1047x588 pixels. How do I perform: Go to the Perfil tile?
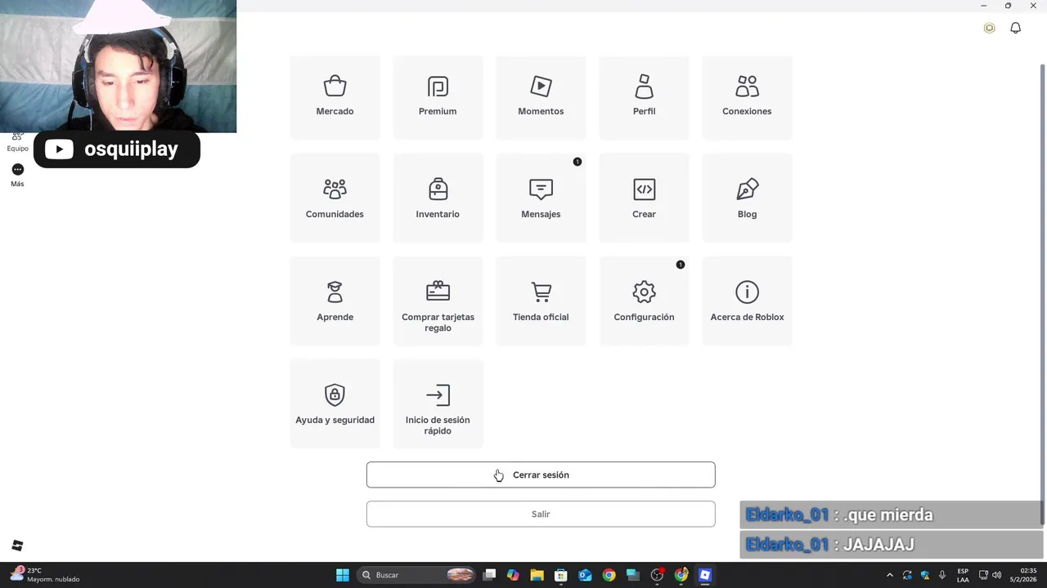(644, 97)
